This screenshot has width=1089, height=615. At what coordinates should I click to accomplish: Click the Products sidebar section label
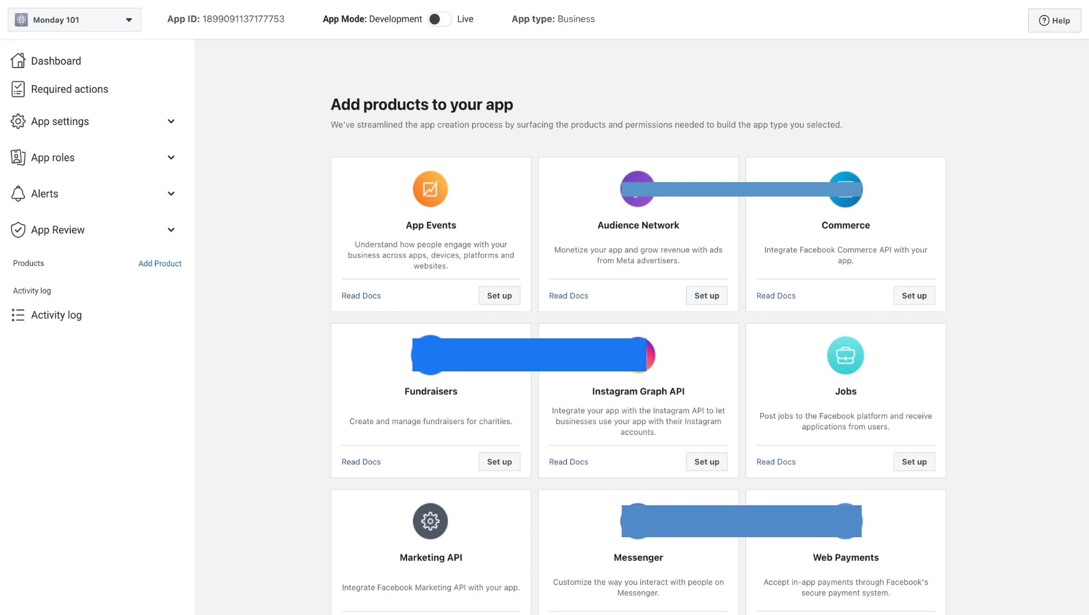(28, 263)
